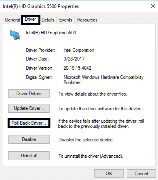Show the Resources tab
158x180 pixels.
coord(87,20)
